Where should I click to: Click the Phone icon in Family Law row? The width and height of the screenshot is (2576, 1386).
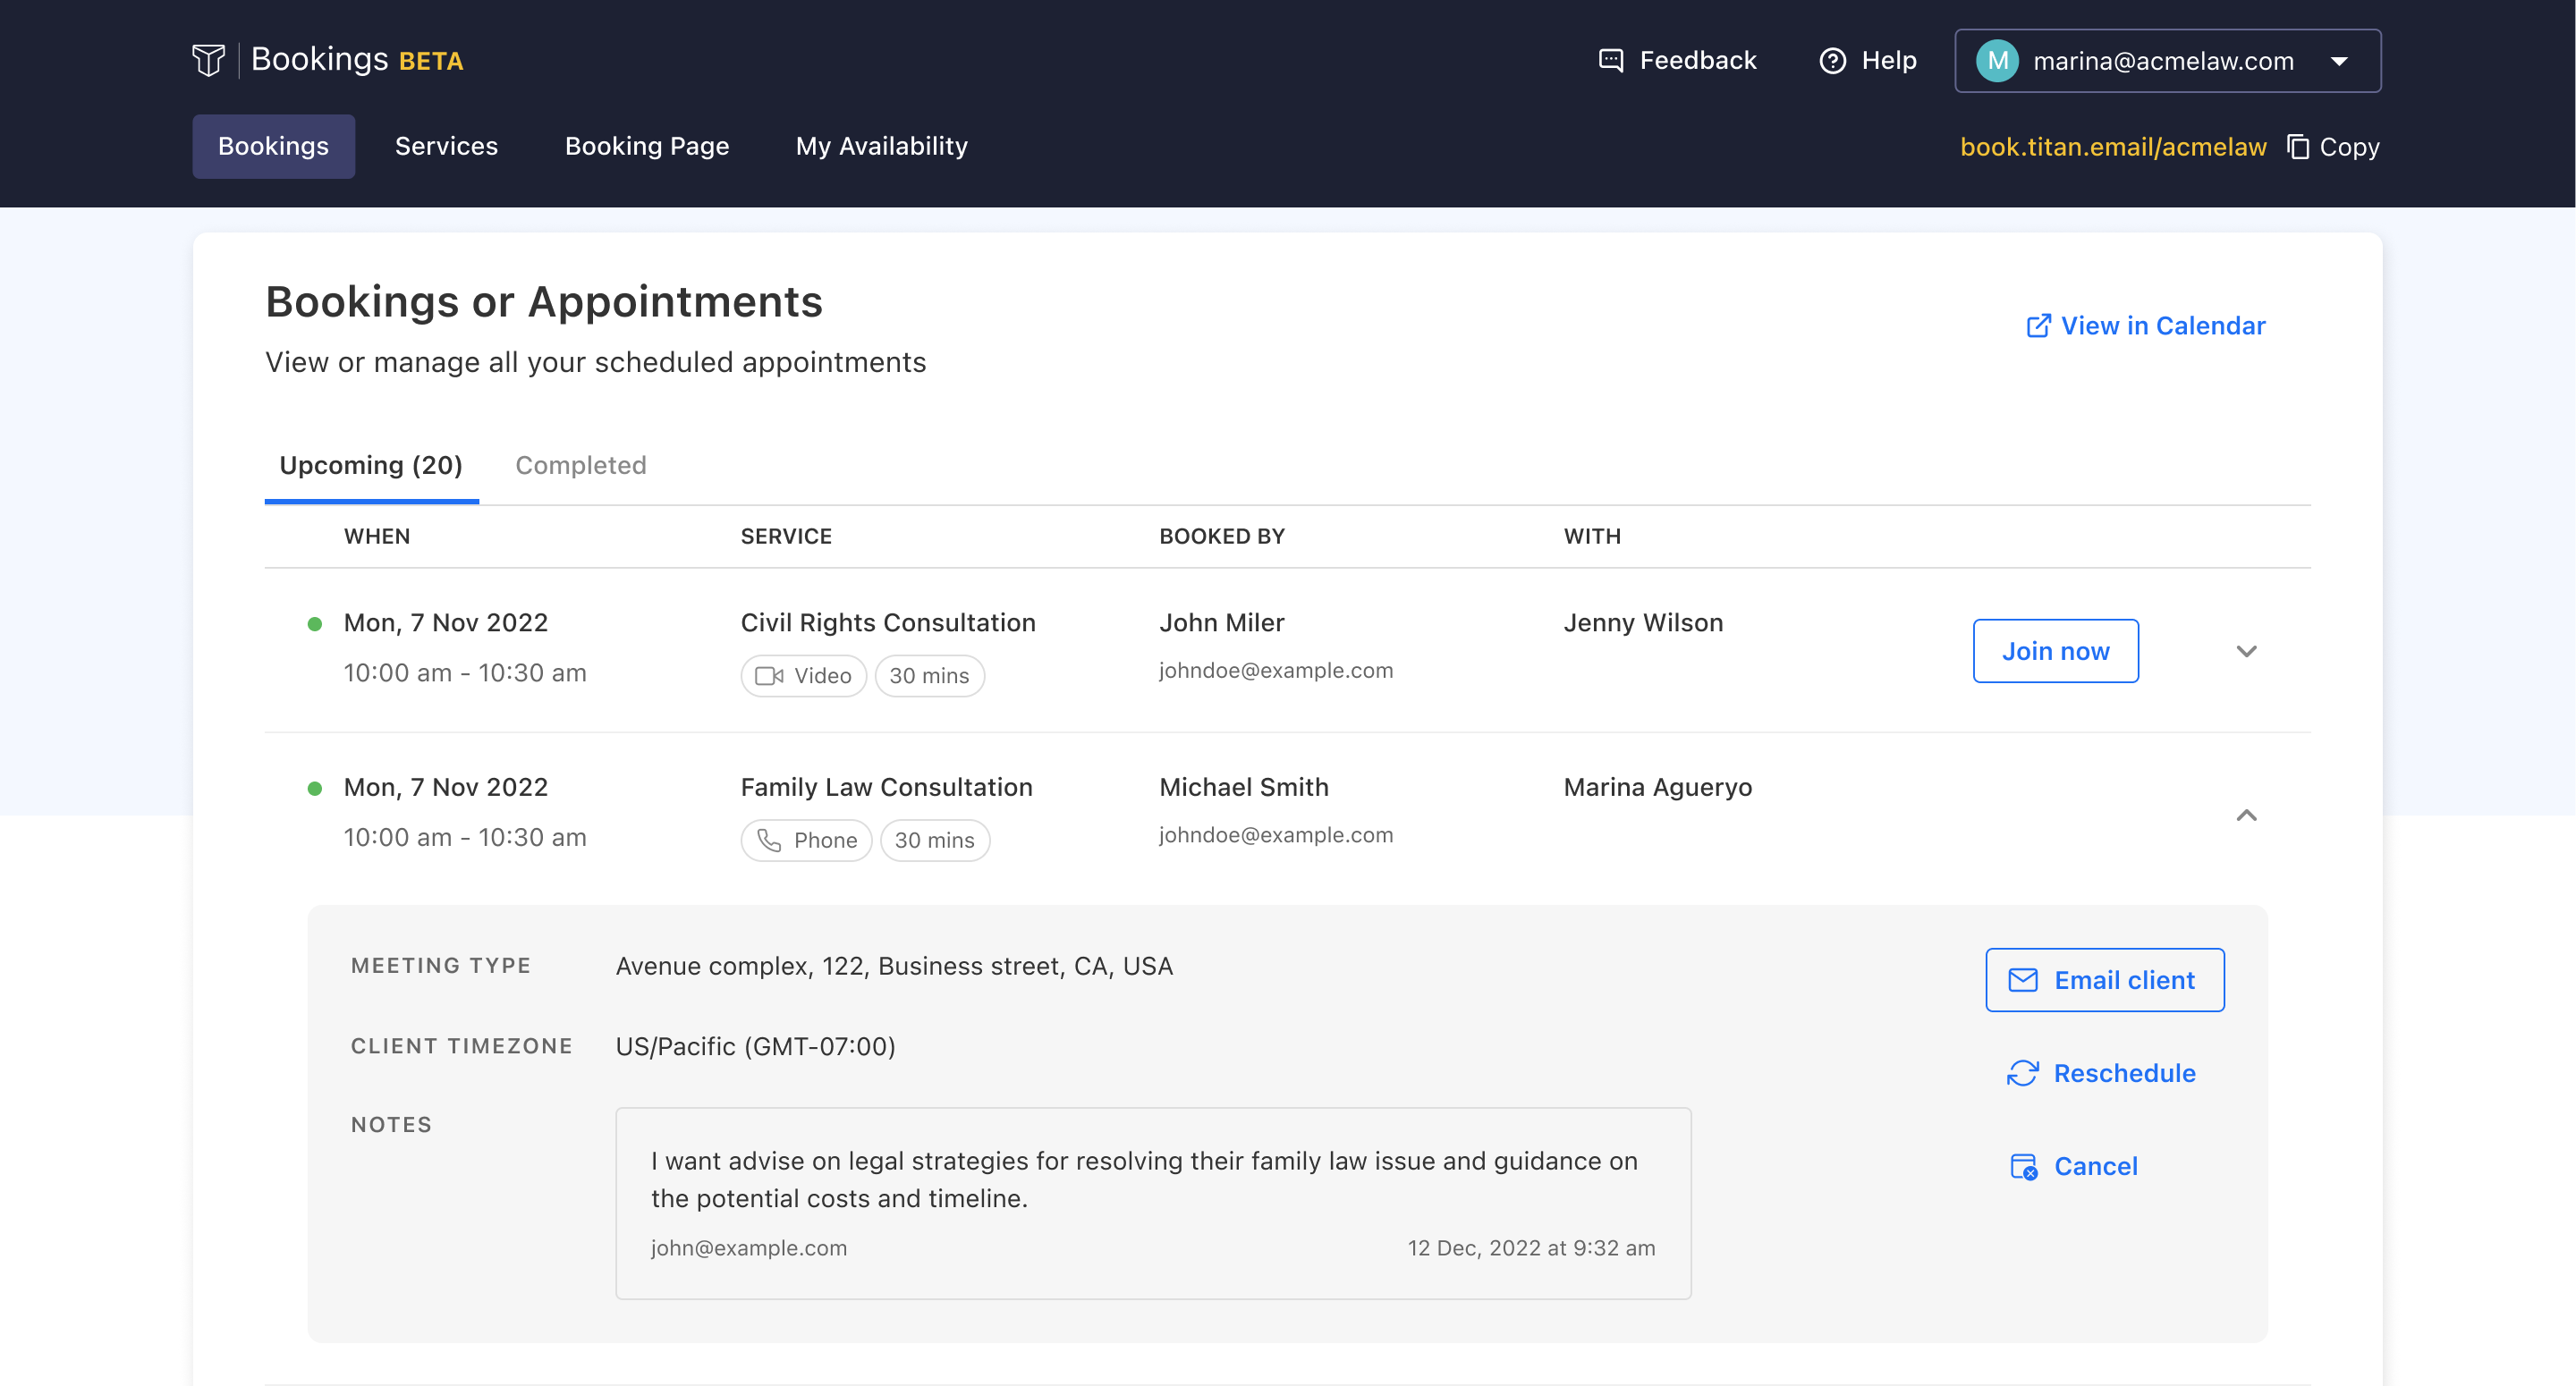point(769,840)
